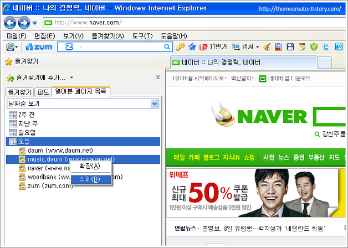Go forward with the Forward arrow button
The image size is (348, 248).
24,23
